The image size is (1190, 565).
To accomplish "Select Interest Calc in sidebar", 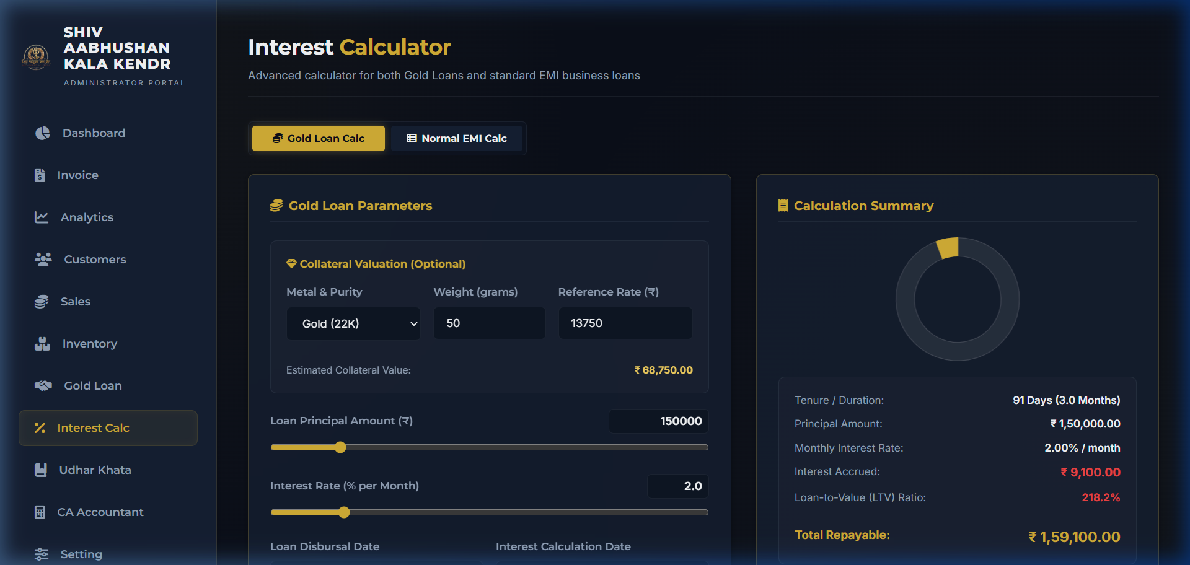I will [108, 428].
